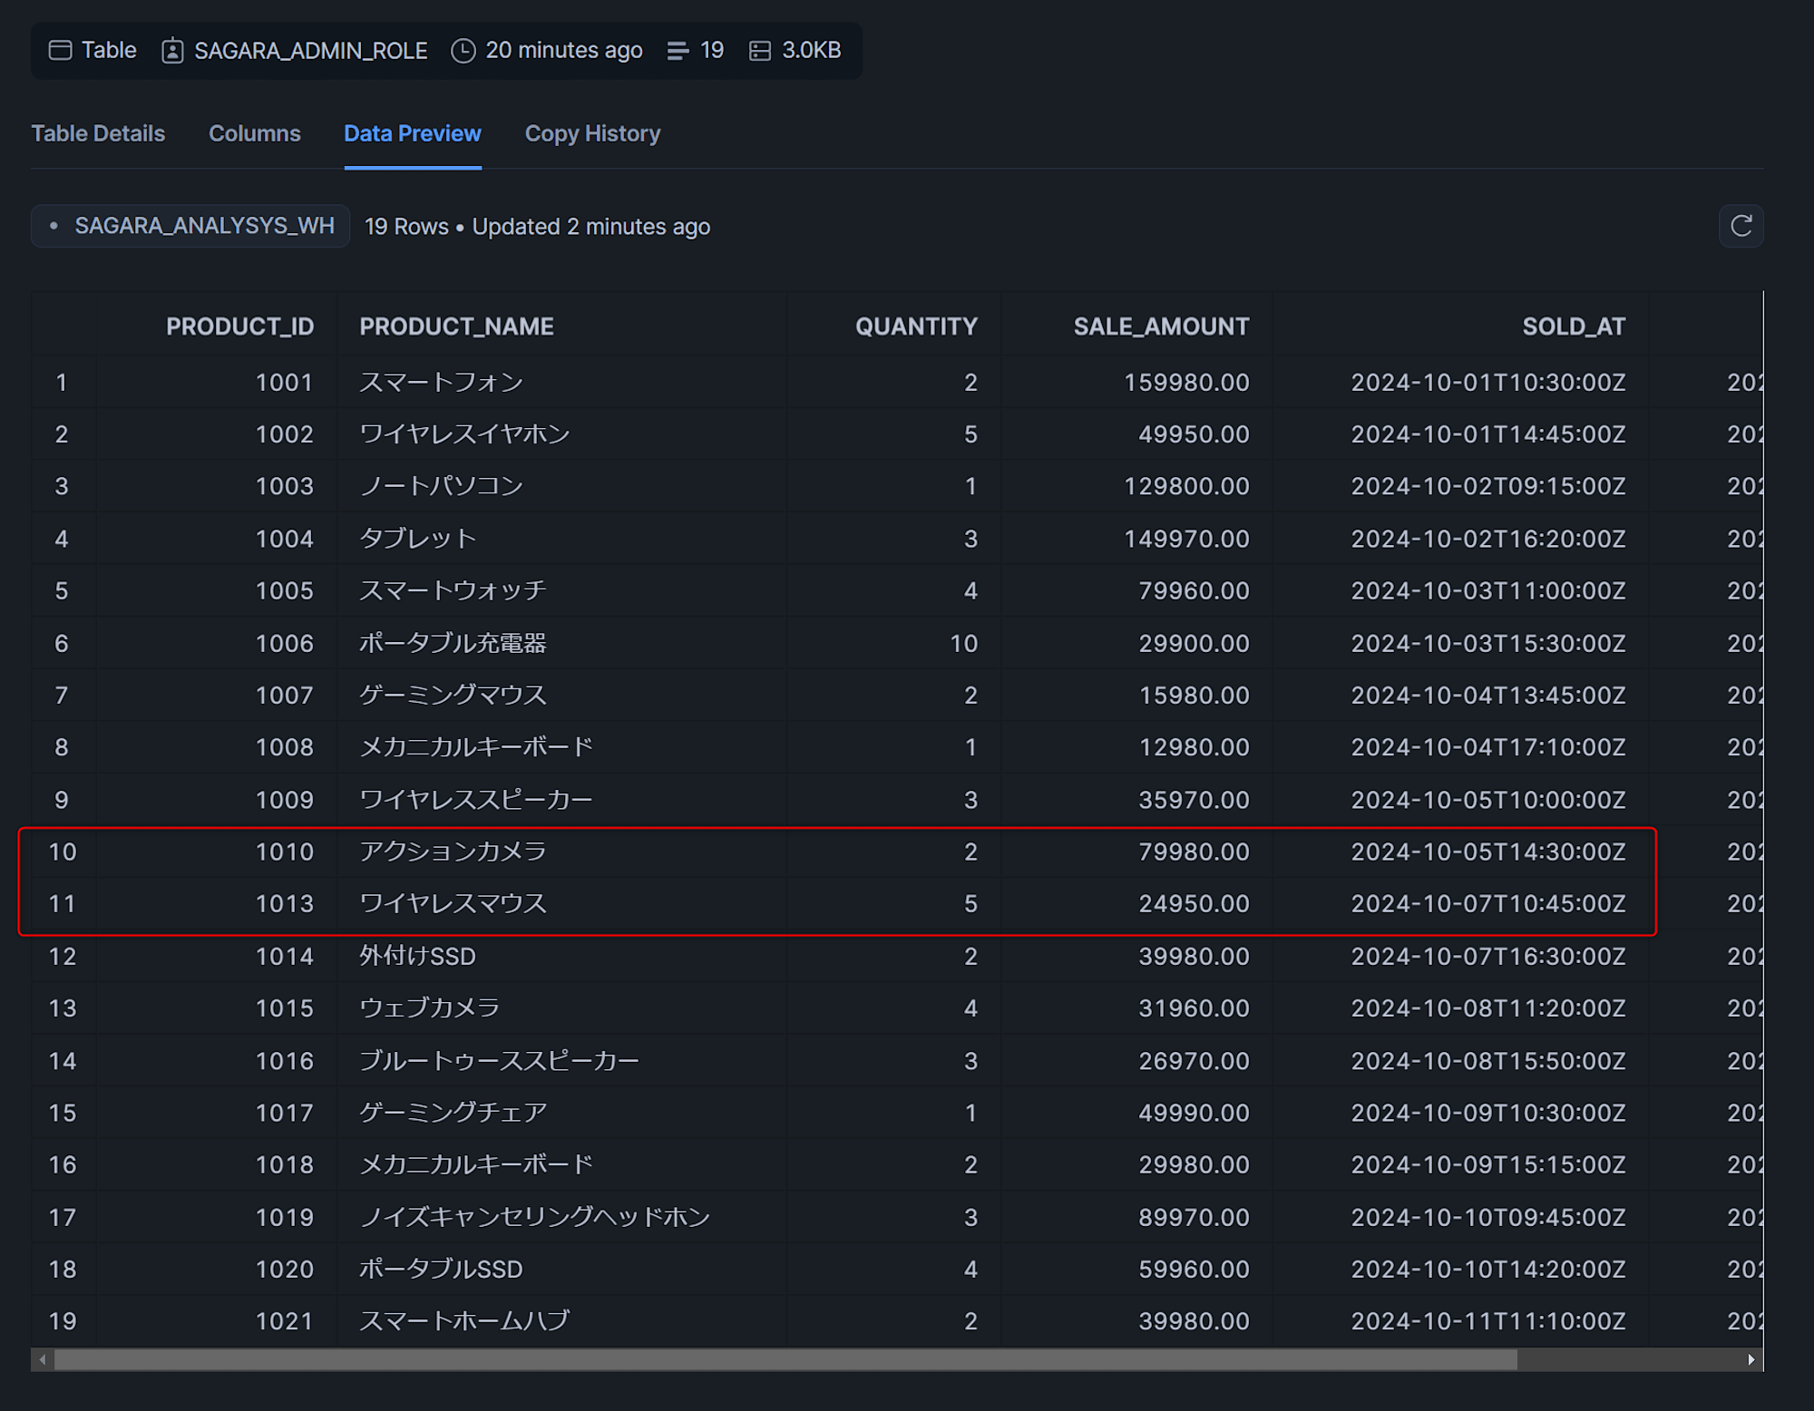Click '19 Rows • Updated 2 minutes ago'
Viewport: 1814px width, 1411px height.
coord(537,227)
